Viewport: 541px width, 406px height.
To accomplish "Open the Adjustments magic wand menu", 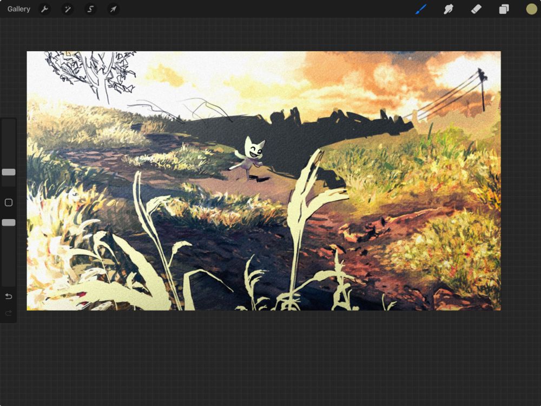I will pyautogui.click(x=68, y=9).
